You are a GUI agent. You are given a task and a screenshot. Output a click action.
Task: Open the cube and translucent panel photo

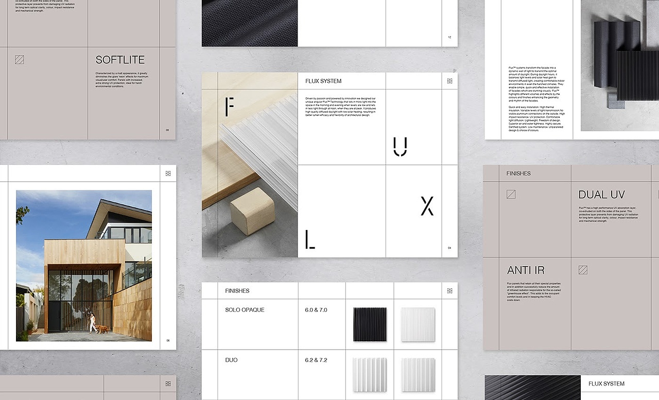click(250, 165)
